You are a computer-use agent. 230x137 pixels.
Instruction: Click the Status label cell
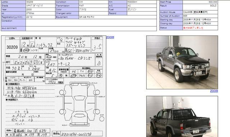(x=171, y=28)
